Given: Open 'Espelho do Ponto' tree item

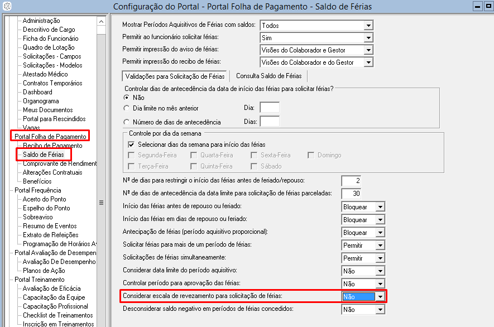Looking at the screenshot, I should (46, 208).
